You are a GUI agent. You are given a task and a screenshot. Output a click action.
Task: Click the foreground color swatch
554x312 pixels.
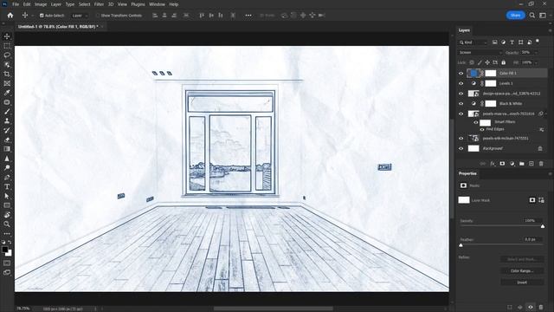(x=5, y=250)
